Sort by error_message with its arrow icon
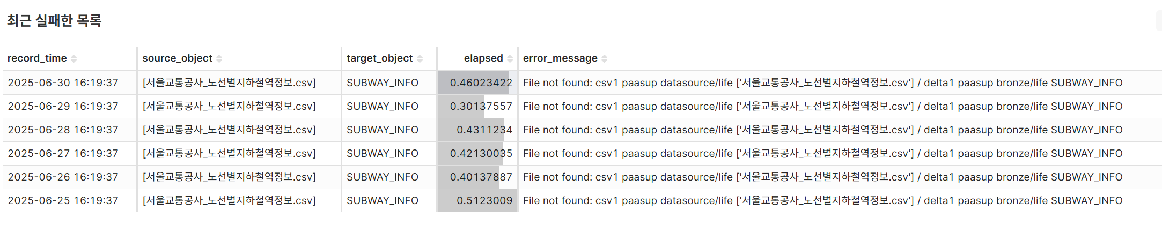 pos(605,58)
